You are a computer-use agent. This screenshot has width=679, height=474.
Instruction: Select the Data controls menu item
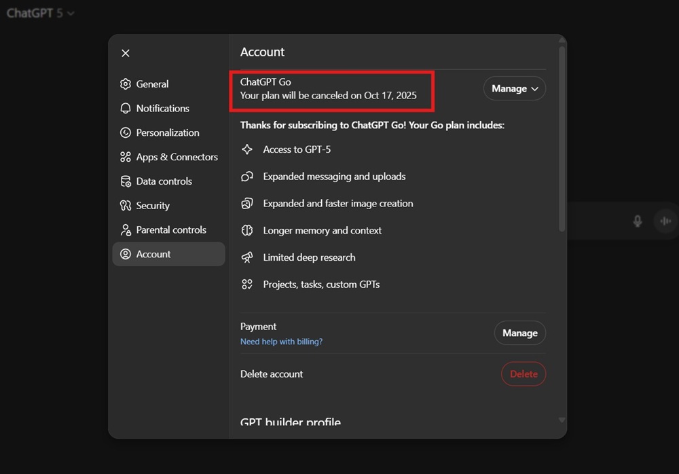(164, 181)
